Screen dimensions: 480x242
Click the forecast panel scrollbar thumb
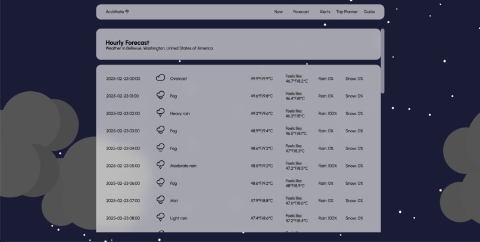click(382, 61)
